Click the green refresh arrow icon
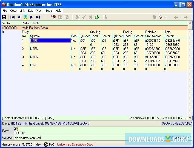The height and width of the screenshot is (148, 194). click(x=97, y=17)
